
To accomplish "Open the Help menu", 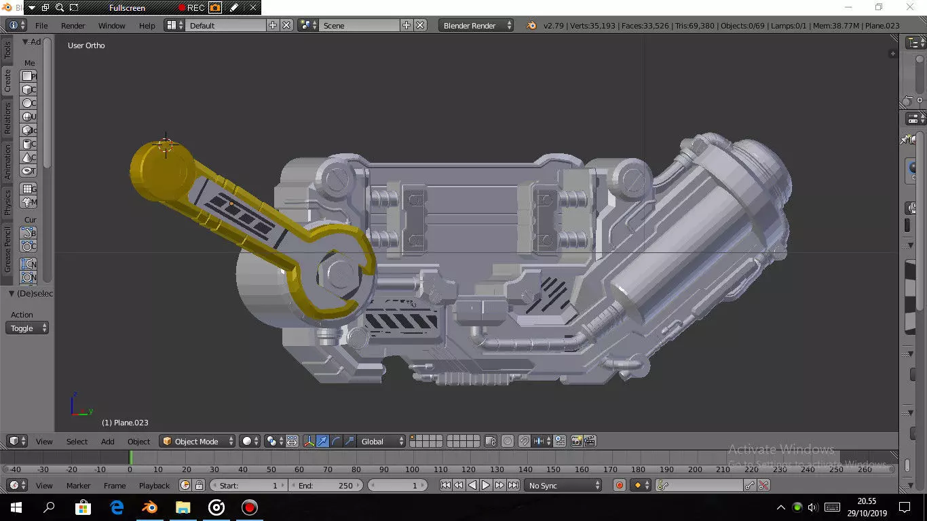I will [147, 25].
